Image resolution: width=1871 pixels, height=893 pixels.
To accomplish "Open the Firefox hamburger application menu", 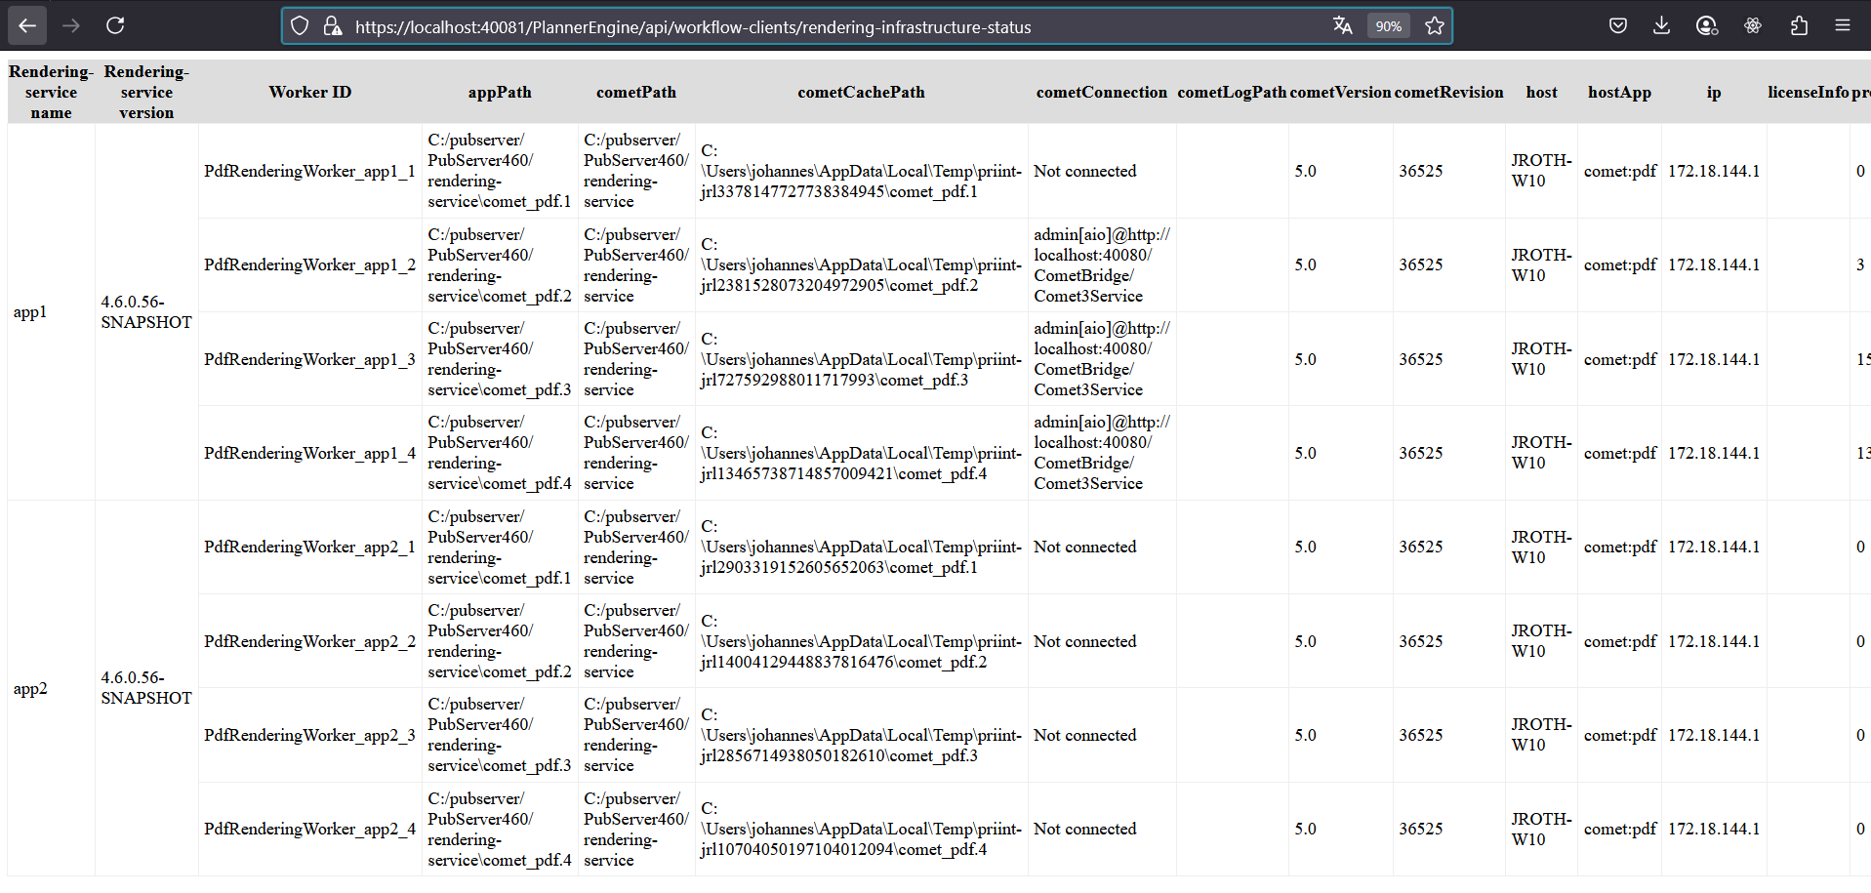I will click(1843, 26).
